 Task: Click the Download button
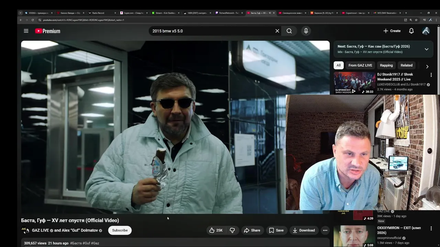point(304,230)
